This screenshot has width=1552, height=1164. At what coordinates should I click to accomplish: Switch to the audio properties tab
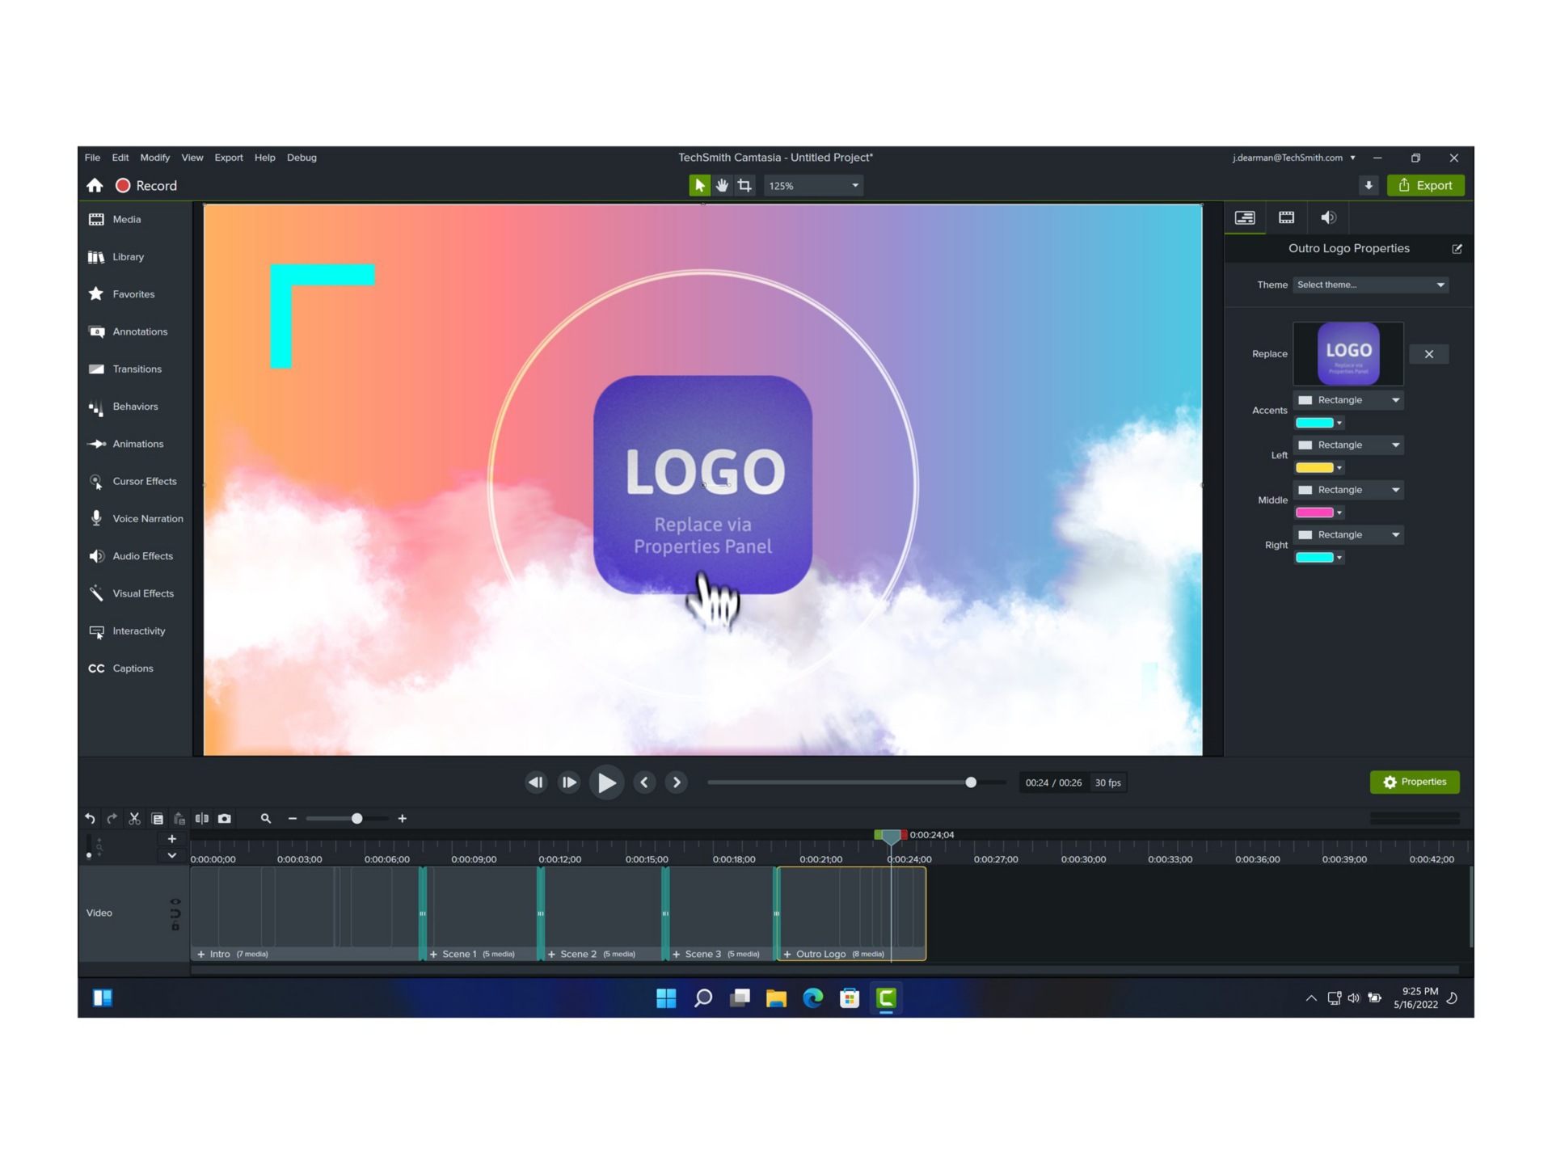pyautogui.click(x=1326, y=217)
